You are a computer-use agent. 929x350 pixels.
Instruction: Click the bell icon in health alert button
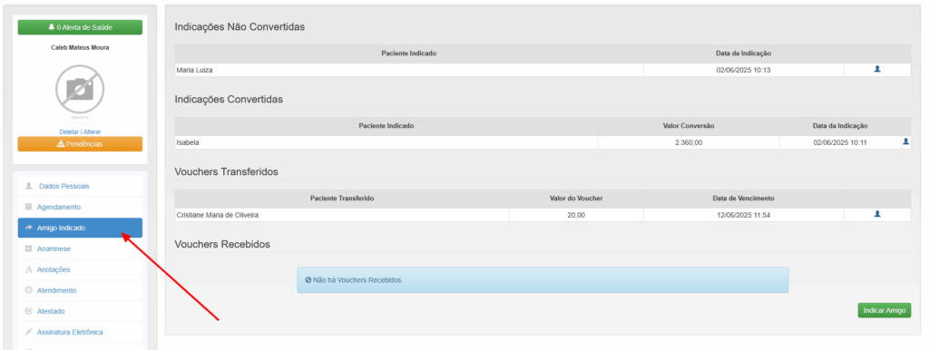(x=52, y=27)
